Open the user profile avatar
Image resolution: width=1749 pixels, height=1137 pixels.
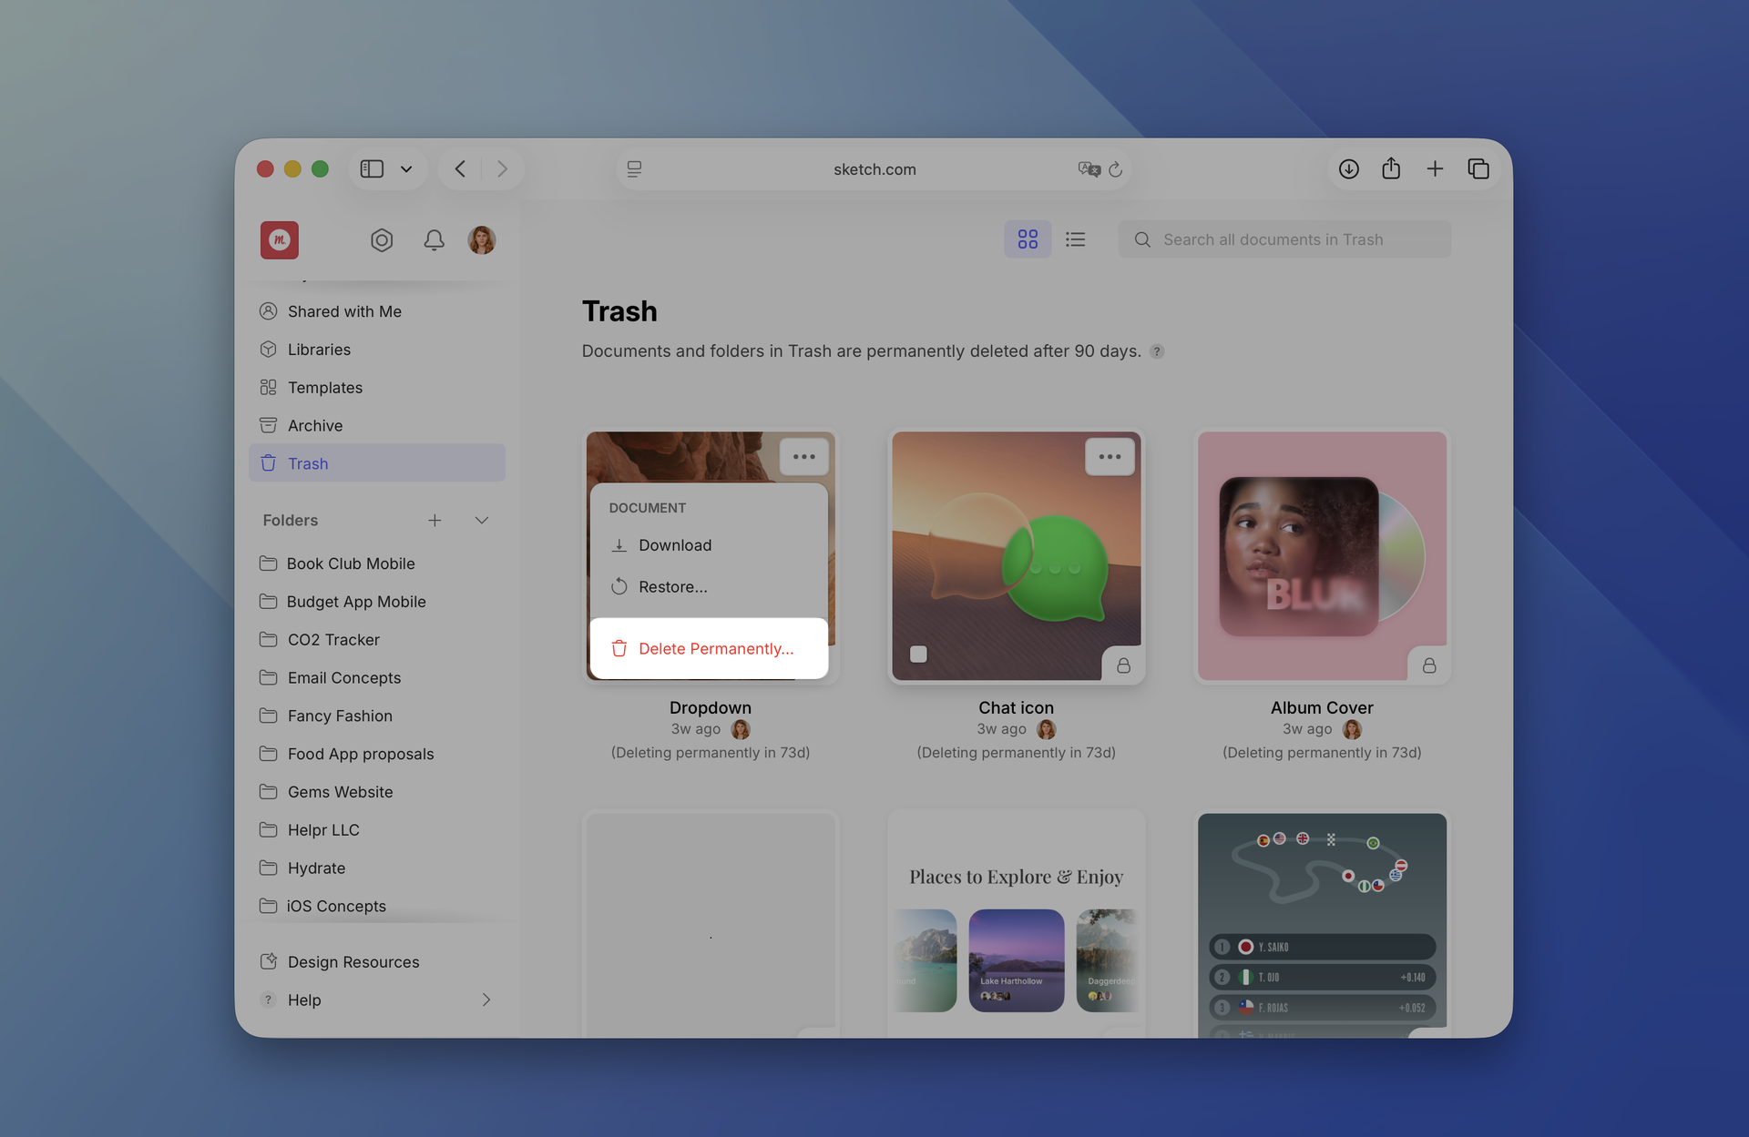[x=482, y=240]
